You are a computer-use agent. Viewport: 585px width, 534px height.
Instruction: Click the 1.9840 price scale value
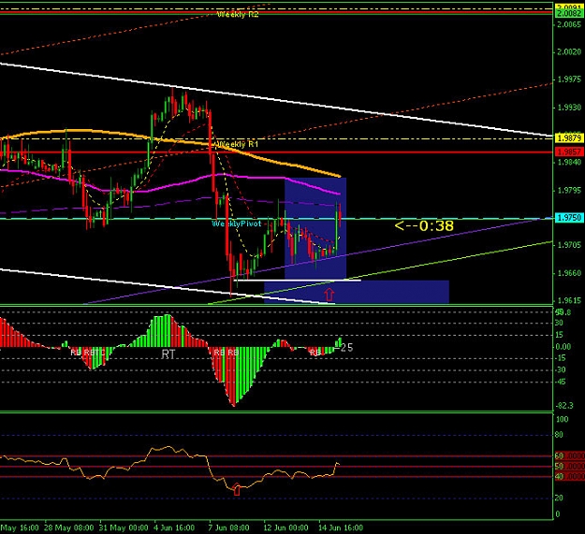[569, 162]
